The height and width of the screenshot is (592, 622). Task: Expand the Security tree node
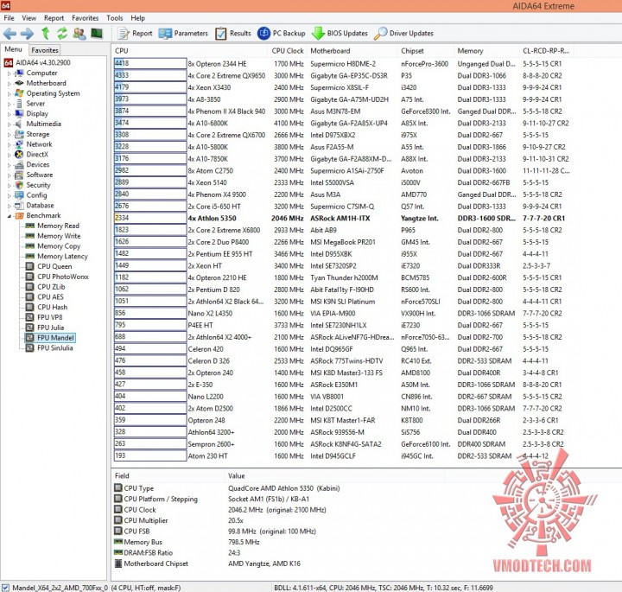[x=10, y=186]
